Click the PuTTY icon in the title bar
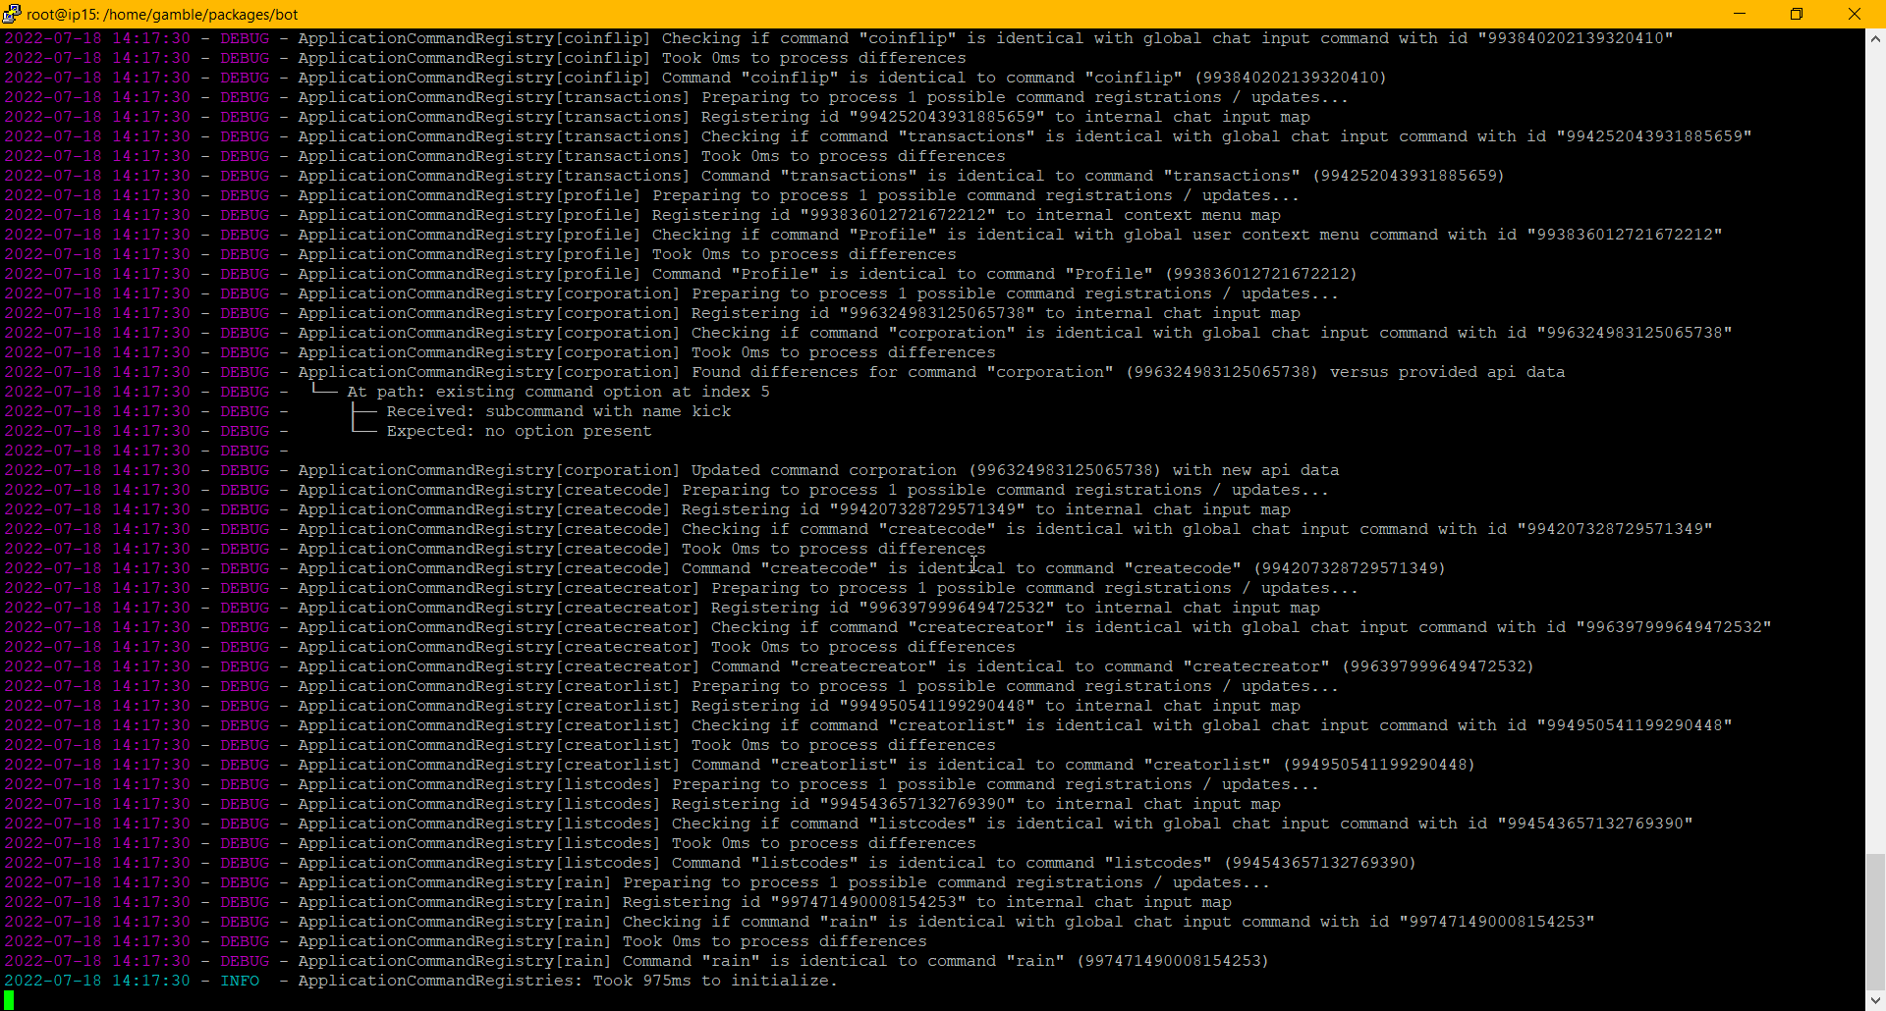Screen dimensions: 1886x1011 click(12, 14)
